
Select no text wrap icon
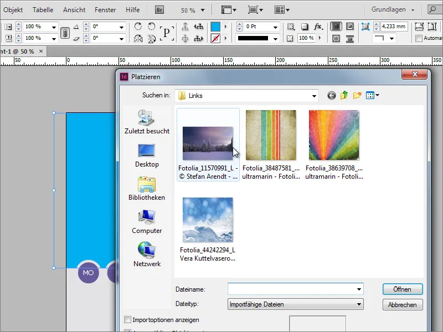click(x=336, y=27)
